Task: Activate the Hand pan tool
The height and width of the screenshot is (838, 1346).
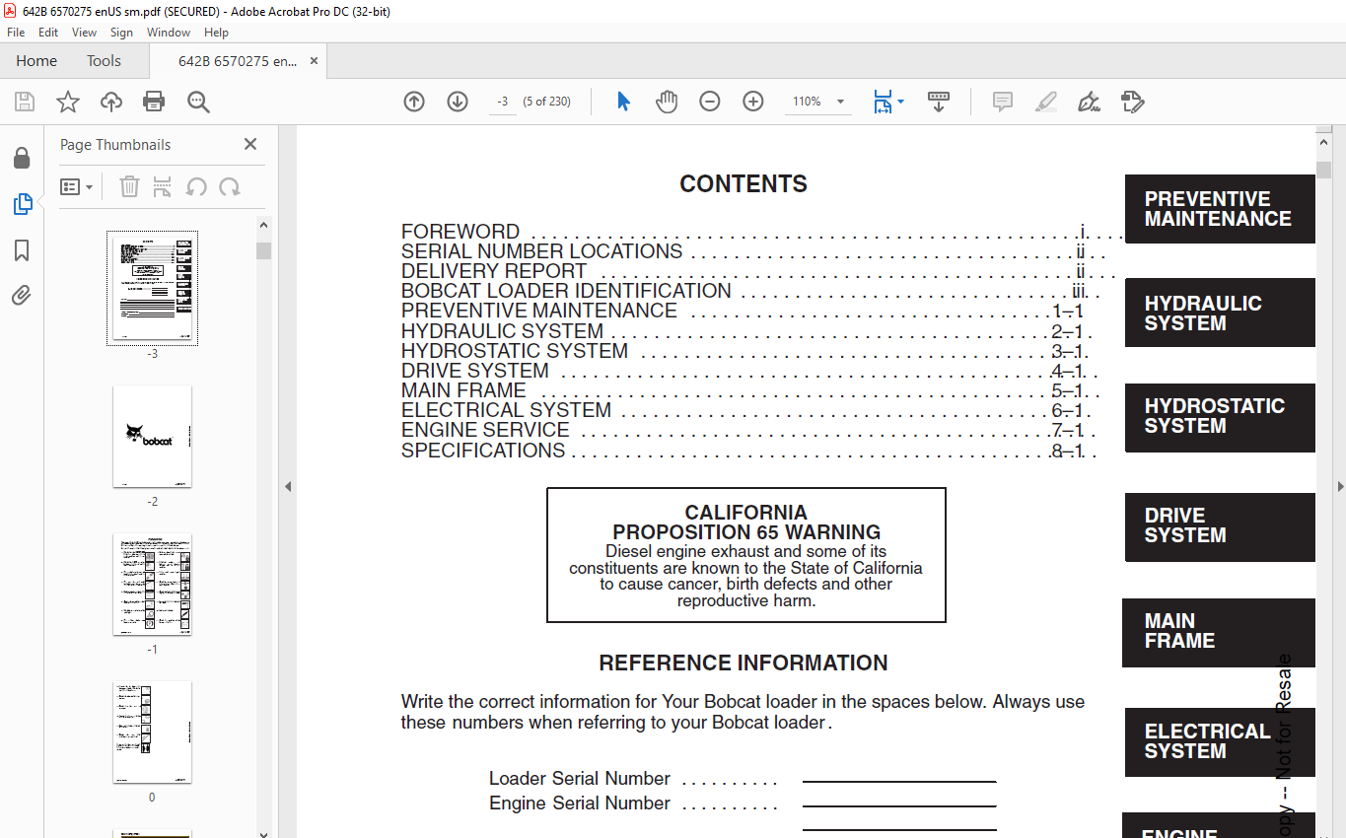Action: (668, 102)
